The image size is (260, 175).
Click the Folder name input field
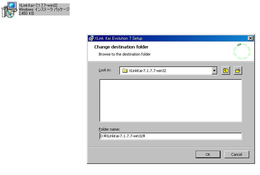tap(170, 136)
